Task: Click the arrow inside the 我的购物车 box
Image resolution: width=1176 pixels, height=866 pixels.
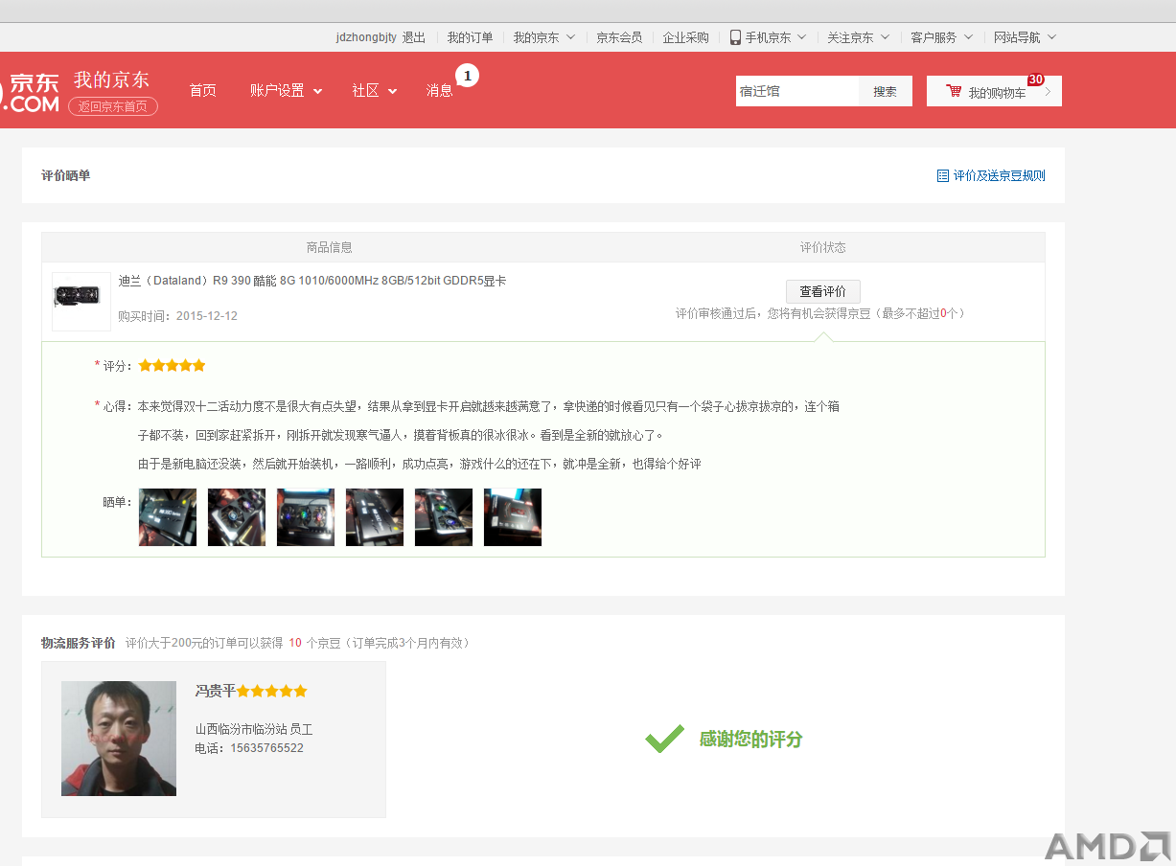Action: [x=1048, y=92]
